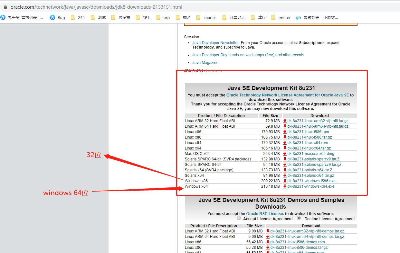Open the 245 bookmark folder
Viewport: 400px width, 253px height.
point(78,18)
